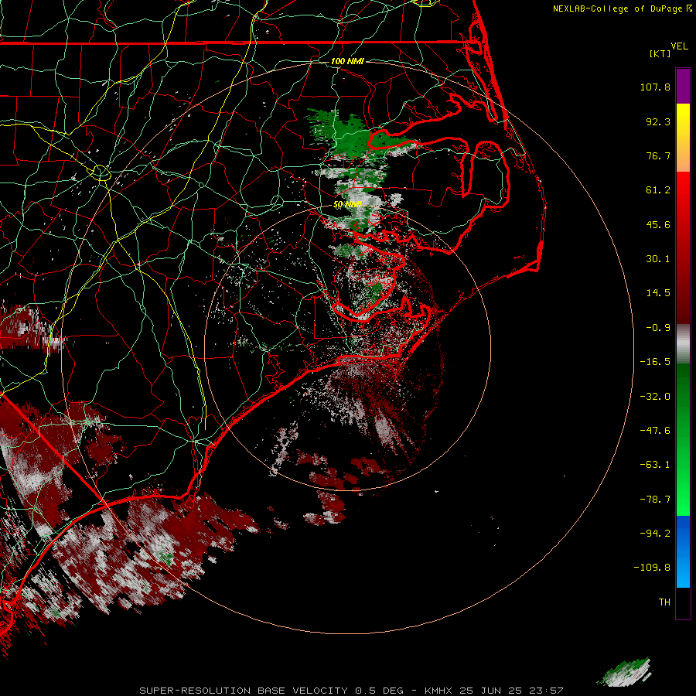Viewport: 696px width, 696px height.
Task: Select the -32.0 scale value
Action: (x=655, y=397)
